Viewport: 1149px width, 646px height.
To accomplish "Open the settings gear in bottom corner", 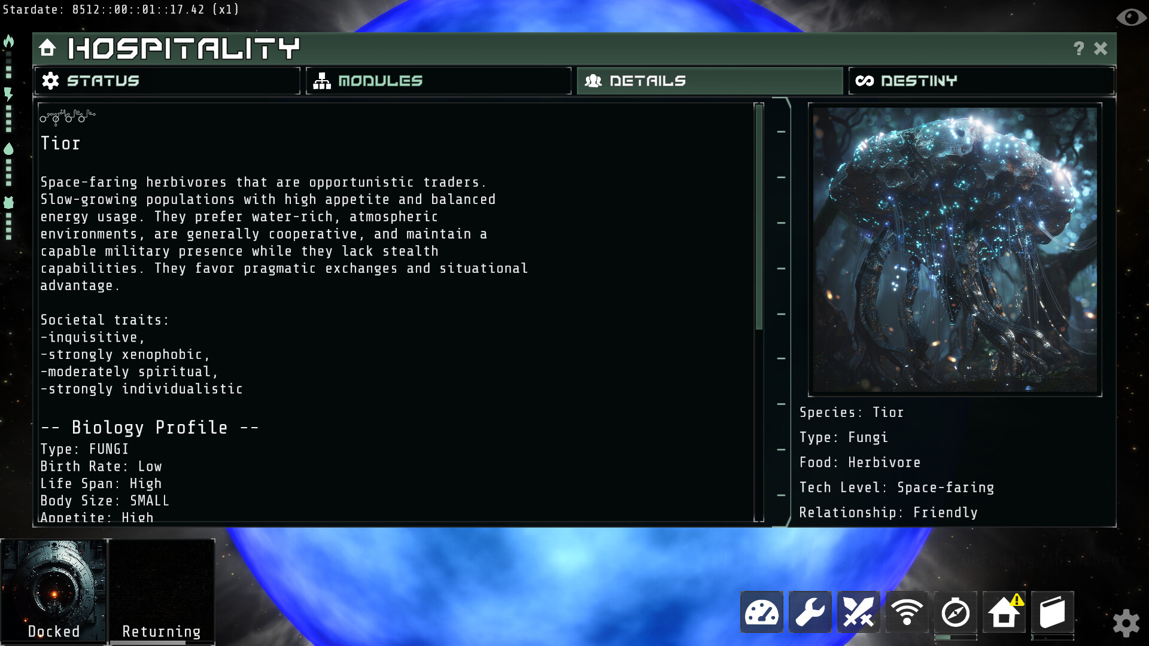I will [1127, 622].
